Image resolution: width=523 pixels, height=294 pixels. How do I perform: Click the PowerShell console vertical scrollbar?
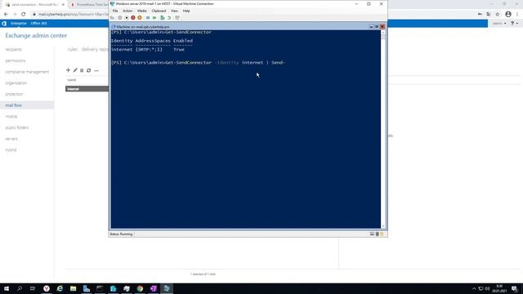382,129
